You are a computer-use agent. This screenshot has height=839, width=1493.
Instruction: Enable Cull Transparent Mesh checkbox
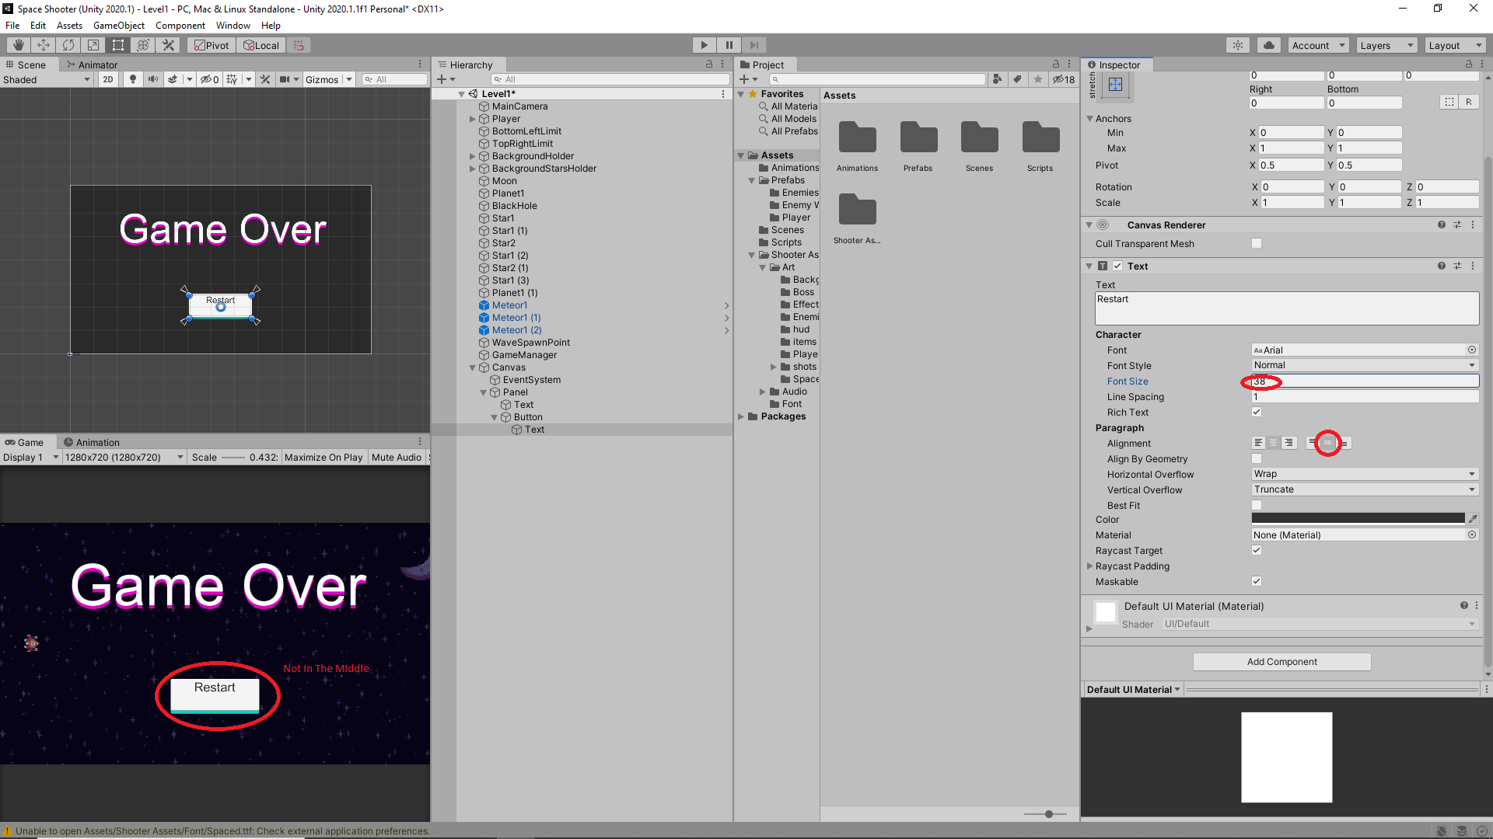[x=1257, y=244]
